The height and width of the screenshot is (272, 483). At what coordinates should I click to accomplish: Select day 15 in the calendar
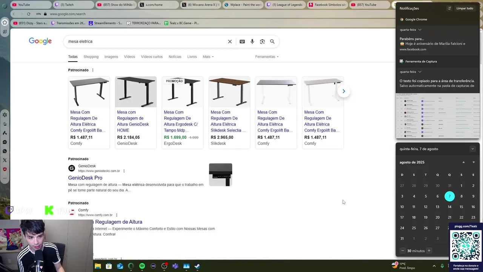point(461,207)
